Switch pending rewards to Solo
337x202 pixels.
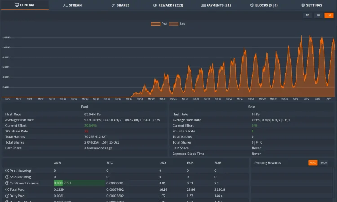pos(324,162)
